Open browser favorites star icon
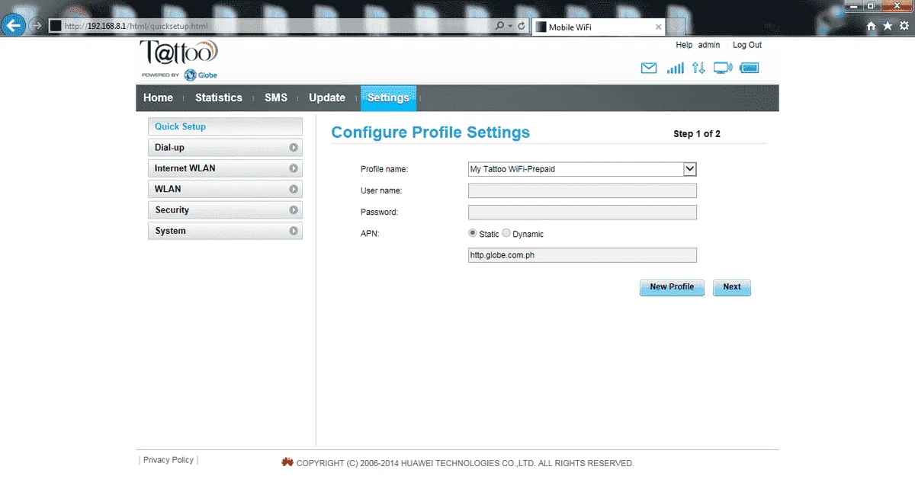 click(x=888, y=26)
